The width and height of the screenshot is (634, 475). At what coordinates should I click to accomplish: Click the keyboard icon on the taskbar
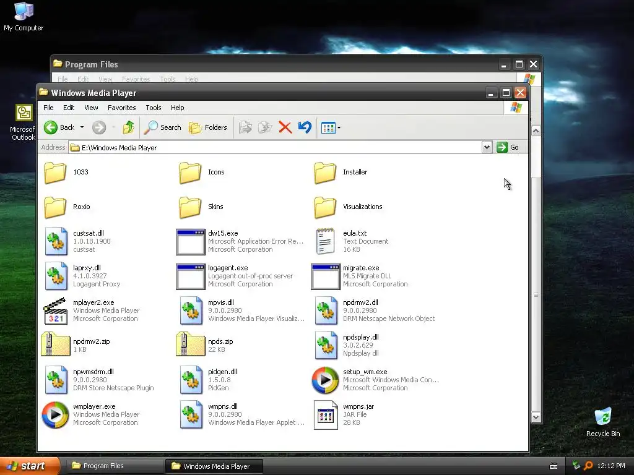coord(554,466)
